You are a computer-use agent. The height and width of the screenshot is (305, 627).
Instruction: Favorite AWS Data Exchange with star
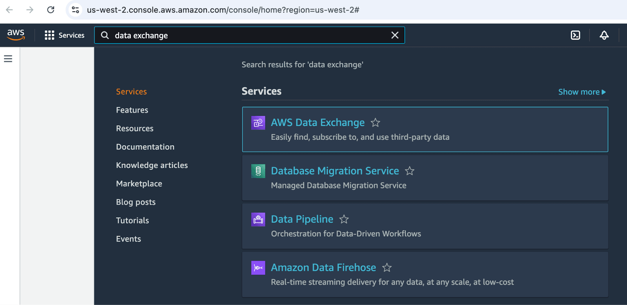(x=375, y=123)
